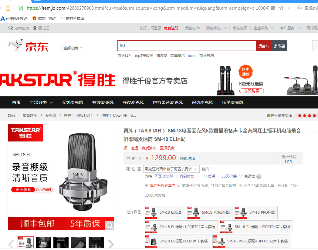Image resolution: width=318 pixels, height=250 pixels.
Task: Click the JD 京东 logo
Action: click(28, 45)
